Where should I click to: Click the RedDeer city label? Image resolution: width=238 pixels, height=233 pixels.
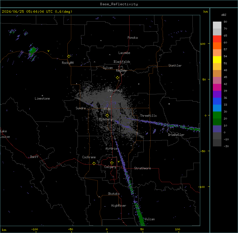(121, 71)
